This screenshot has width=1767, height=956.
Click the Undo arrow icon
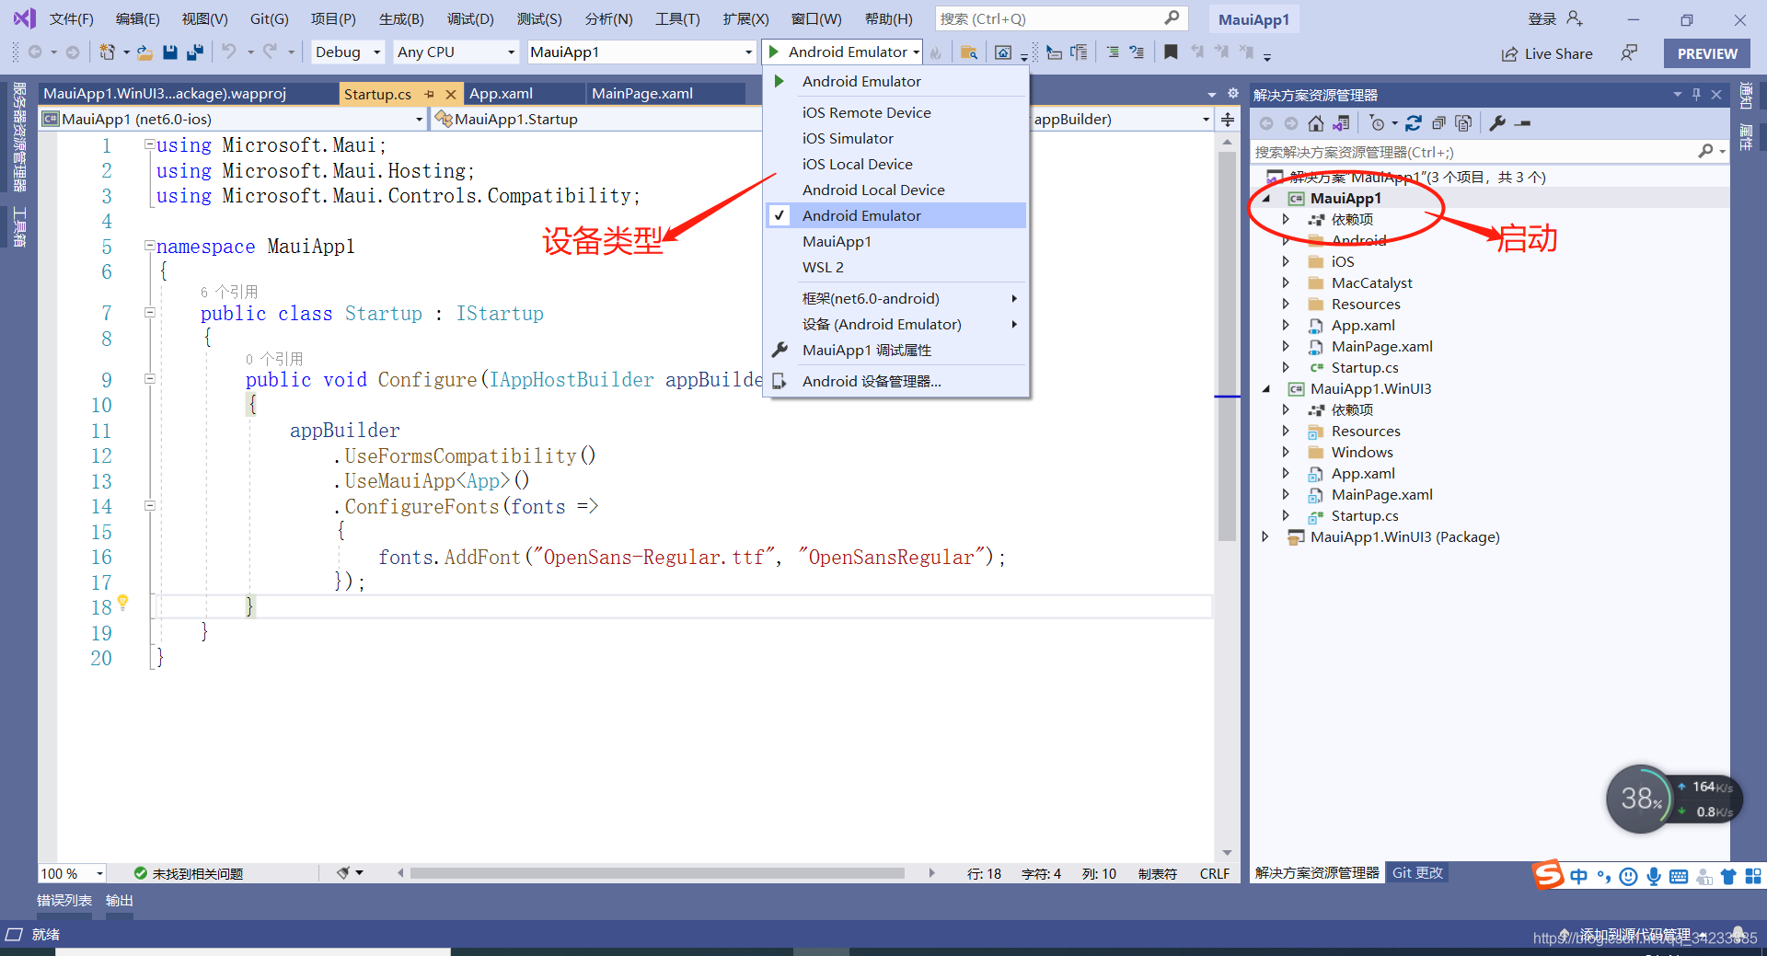click(x=229, y=52)
